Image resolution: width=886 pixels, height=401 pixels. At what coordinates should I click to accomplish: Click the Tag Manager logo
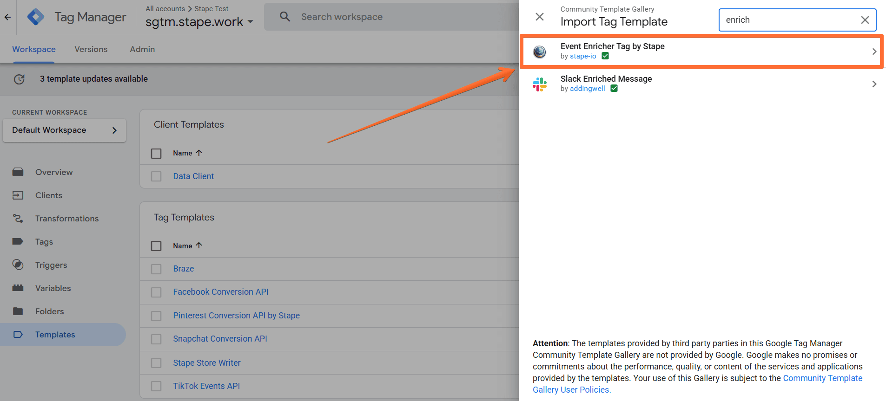point(36,17)
